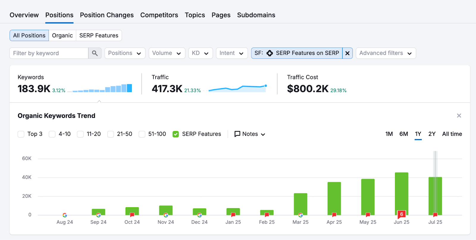
Task: Click the red note flag at Jul 25
Action: (435, 215)
